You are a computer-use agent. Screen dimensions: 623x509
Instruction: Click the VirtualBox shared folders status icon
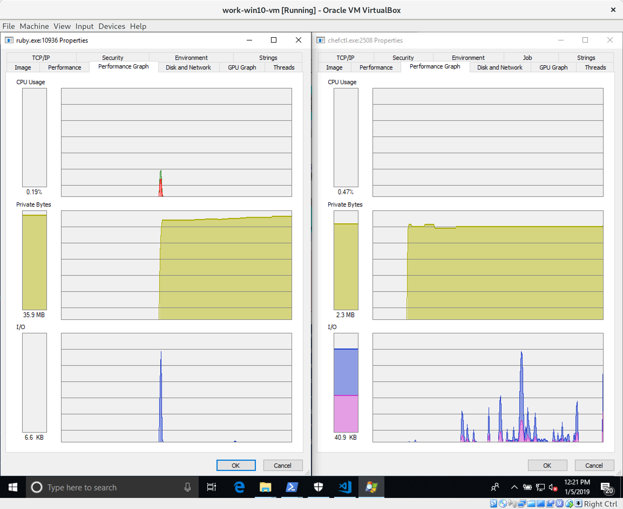point(531,504)
